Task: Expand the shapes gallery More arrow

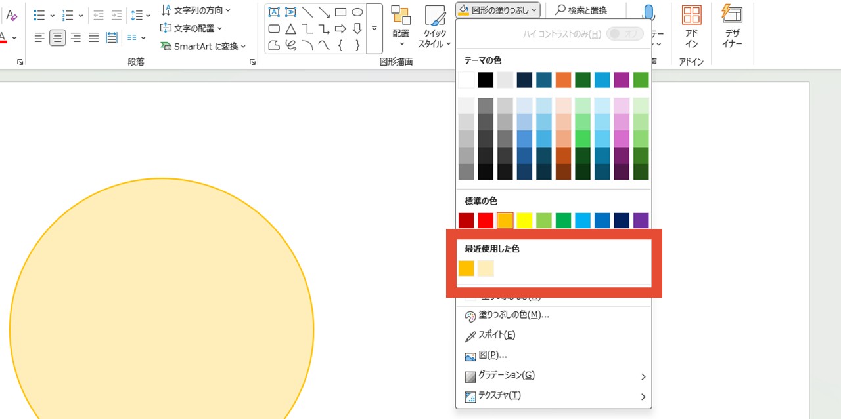Action: click(x=375, y=28)
